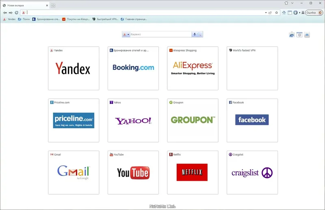Open the Groupon speed dial tile
The width and height of the screenshot is (325, 210).
tap(193, 121)
